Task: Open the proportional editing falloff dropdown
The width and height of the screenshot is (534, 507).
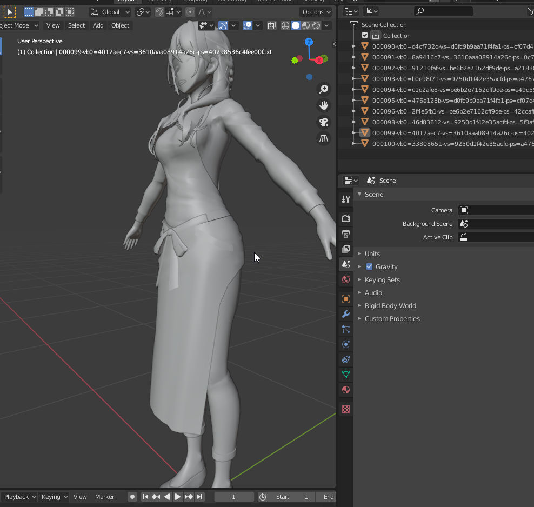Action: coord(204,12)
